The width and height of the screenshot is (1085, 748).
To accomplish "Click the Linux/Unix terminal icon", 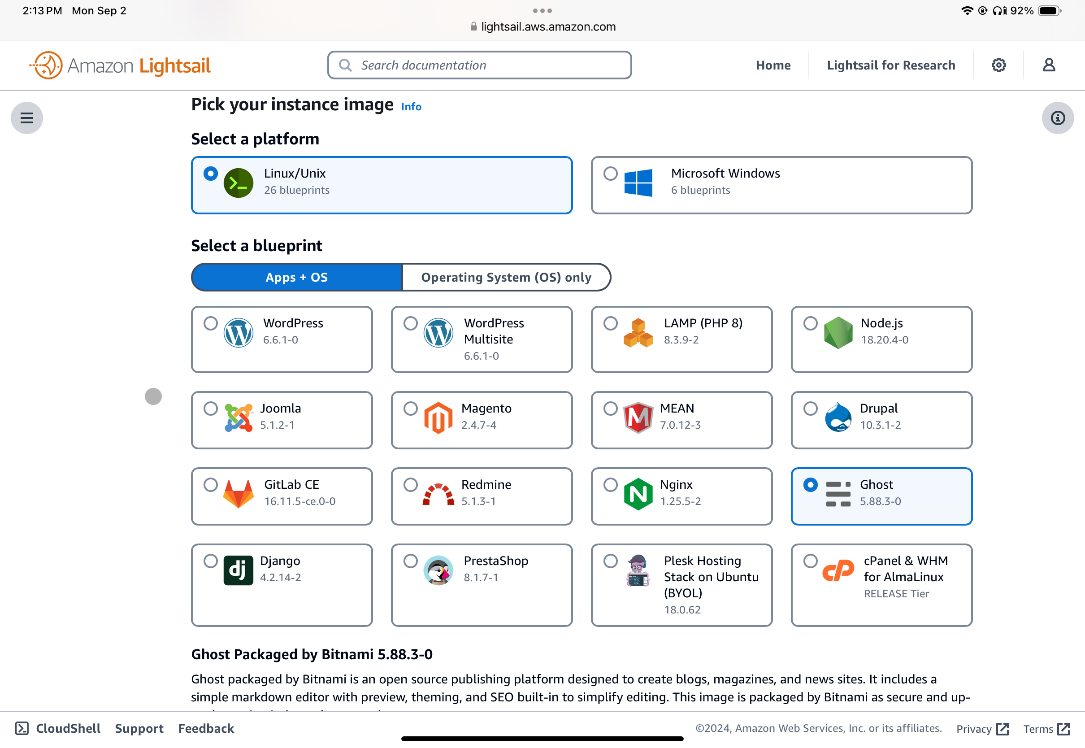I will [239, 183].
